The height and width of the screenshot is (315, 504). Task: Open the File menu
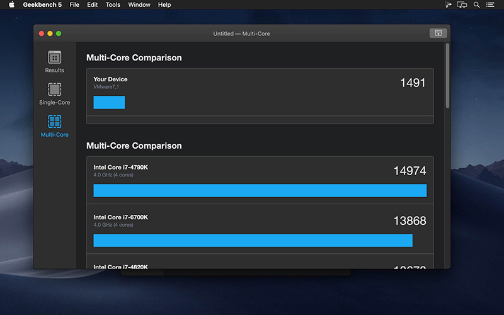[x=74, y=5]
